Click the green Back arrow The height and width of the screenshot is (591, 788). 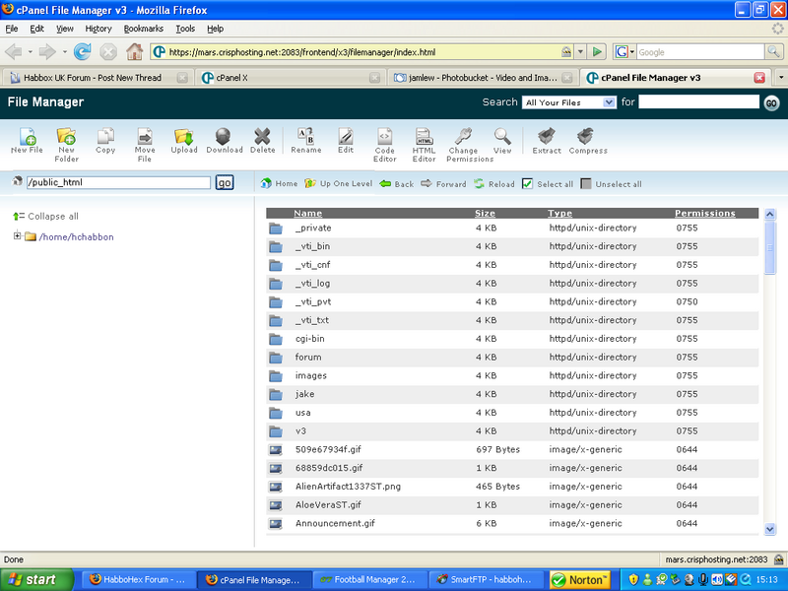click(385, 184)
